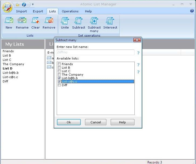Click the Rename list icon
This screenshot has width=196, height=164.
(x=22, y=20)
